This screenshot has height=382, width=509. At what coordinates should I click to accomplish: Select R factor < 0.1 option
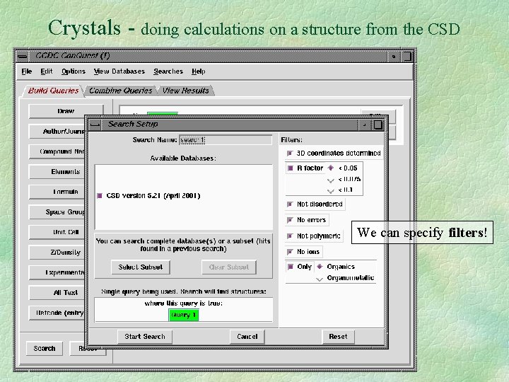point(330,191)
